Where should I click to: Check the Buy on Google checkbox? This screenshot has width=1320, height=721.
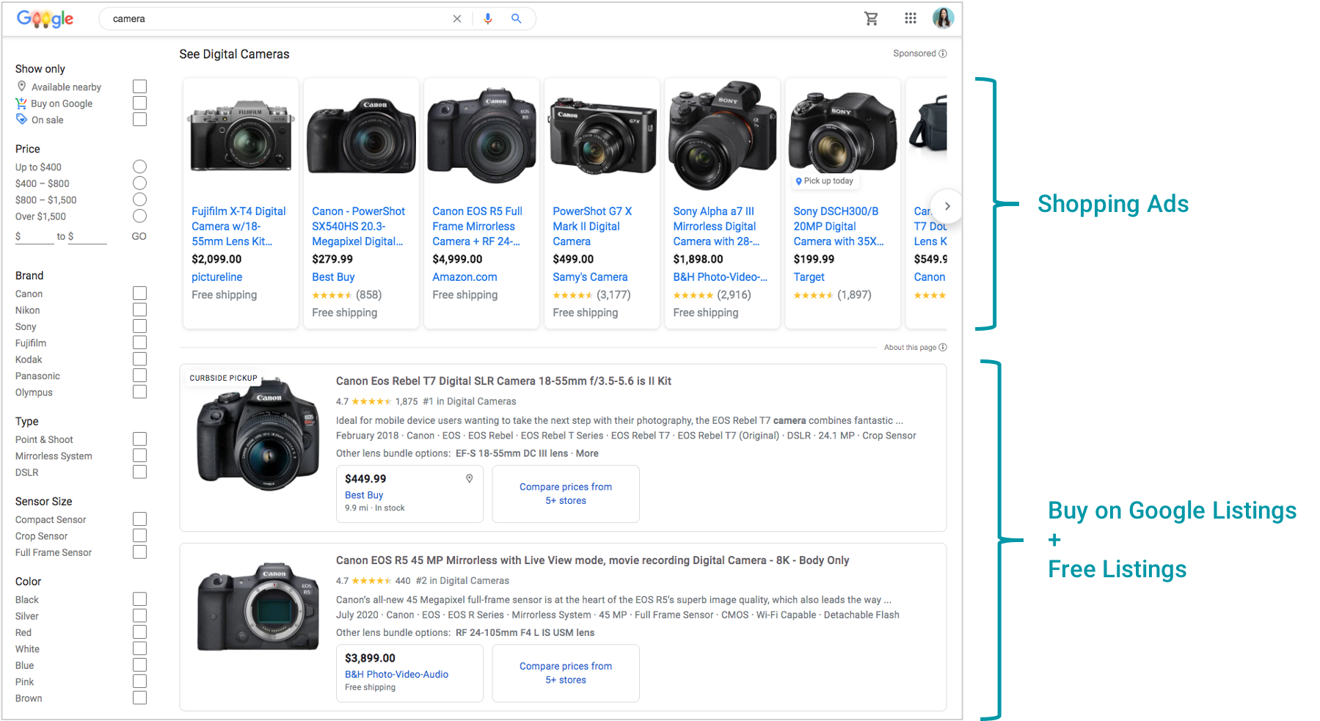pyautogui.click(x=139, y=103)
